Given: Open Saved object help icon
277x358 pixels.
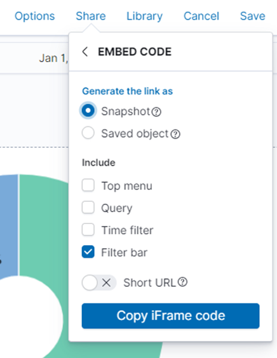Looking at the screenshot, I should (x=175, y=134).
